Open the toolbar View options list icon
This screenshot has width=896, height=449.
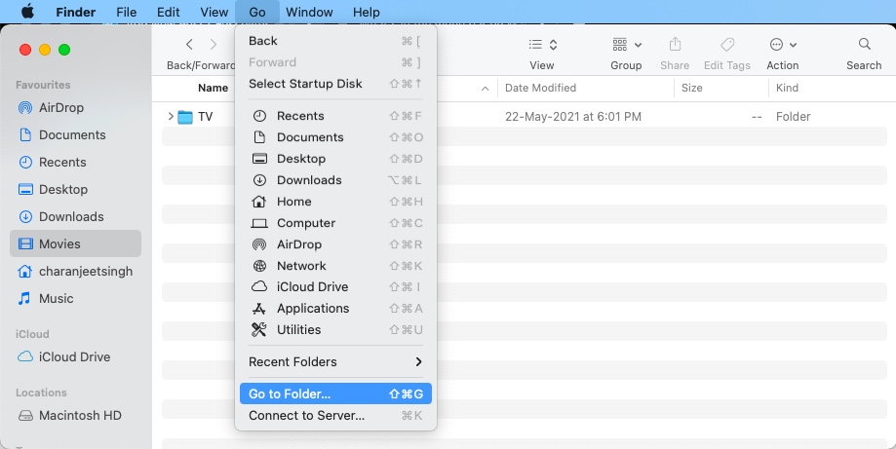542,45
